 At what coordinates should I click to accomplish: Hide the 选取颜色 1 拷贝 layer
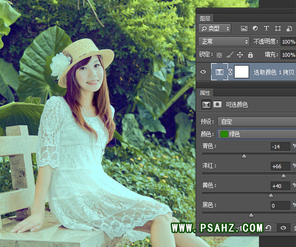[x=203, y=72]
